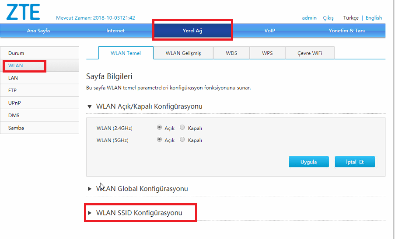Viewport: 395px width, 239px height.
Task: Open the Yerel Ağ menu
Action: tap(192, 31)
